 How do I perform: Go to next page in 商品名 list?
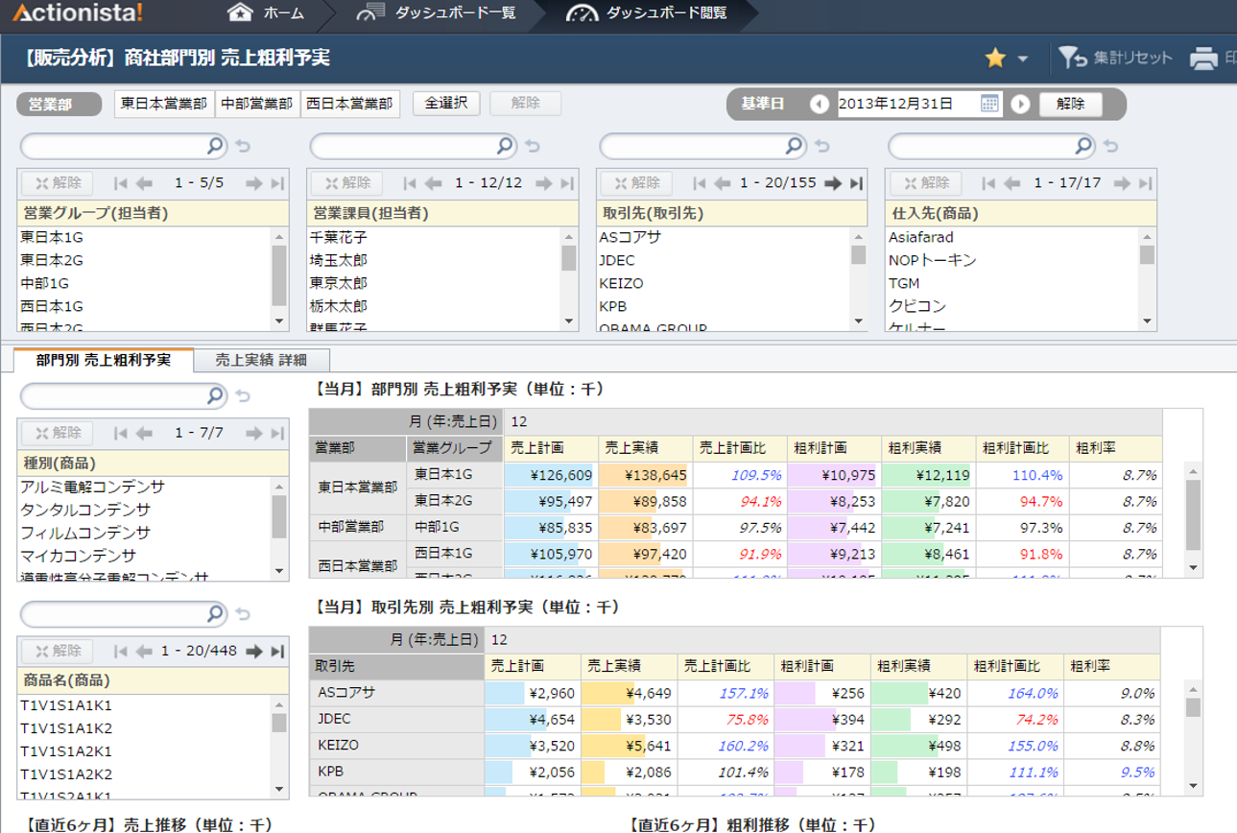[253, 651]
